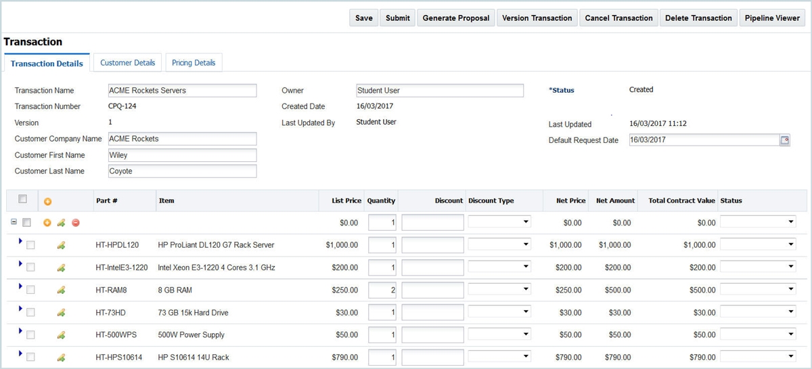Switch to the Pricing Details tab
The height and width of the screenshot is (369, 812).
194,62
